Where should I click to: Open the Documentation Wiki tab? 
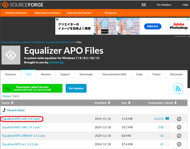(x=114, y=74)
